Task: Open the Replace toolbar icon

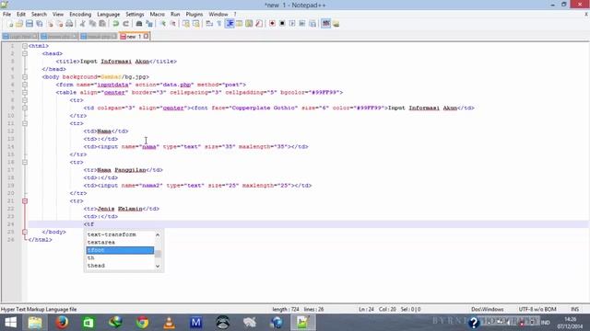Action: (149, 24)
